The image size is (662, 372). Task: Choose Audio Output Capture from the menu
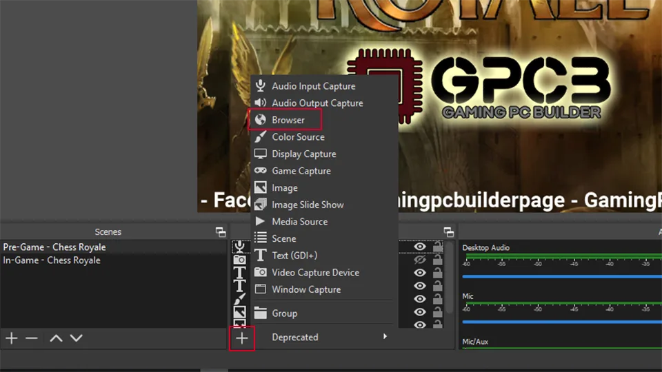coord(324,103)
